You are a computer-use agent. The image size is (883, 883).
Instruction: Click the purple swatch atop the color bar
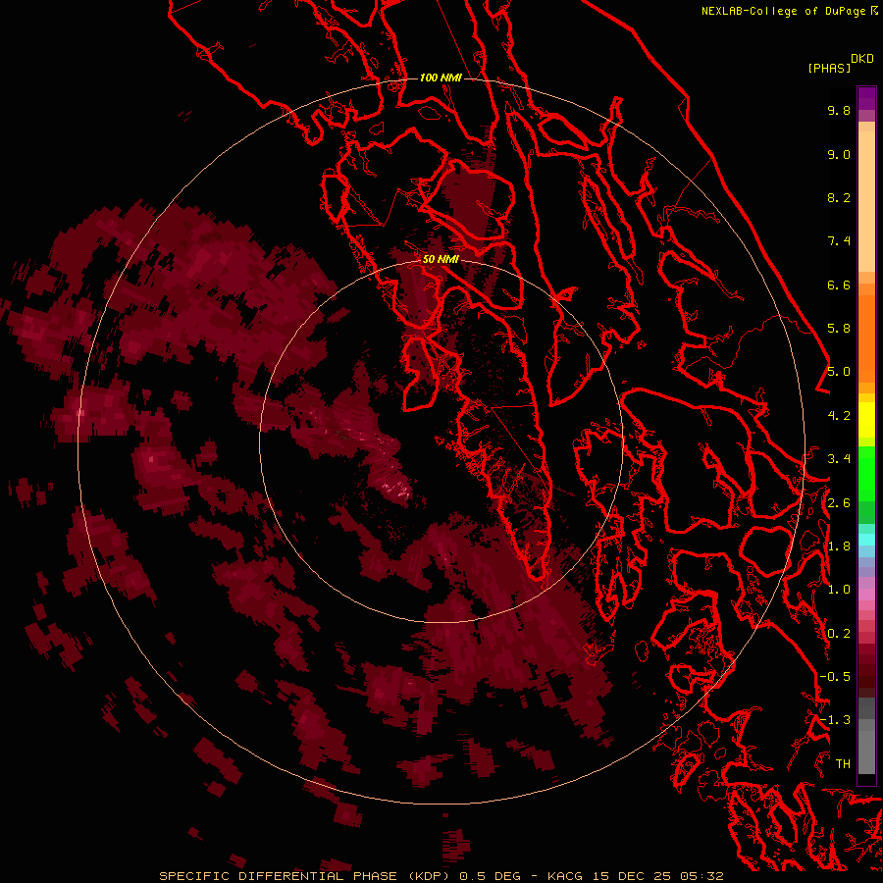pyautogui.click(x=866, y=98)
